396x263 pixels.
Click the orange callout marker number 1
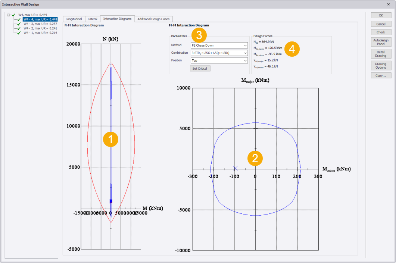110,140
